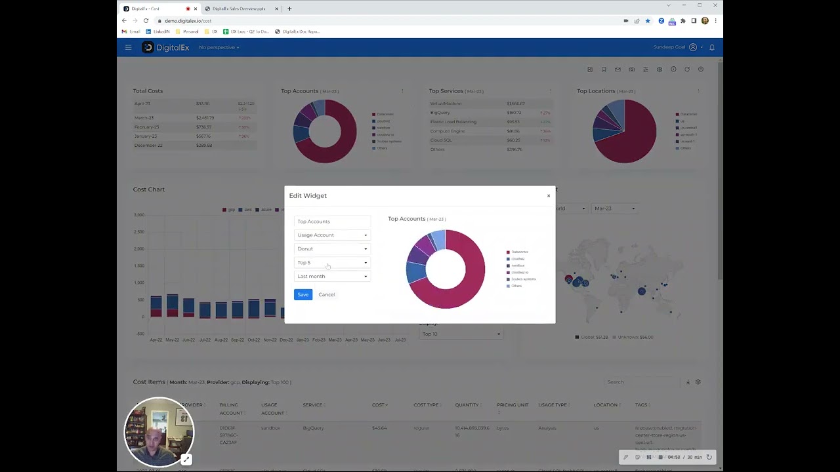Reload the browser page
The width and height of the screenshot is (840, 472).
tap(146, 21)
